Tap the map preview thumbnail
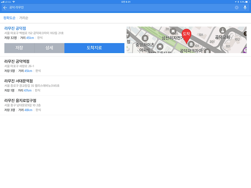Image resolution: width=251 pixels, height=188 pixels. (187, 40)
